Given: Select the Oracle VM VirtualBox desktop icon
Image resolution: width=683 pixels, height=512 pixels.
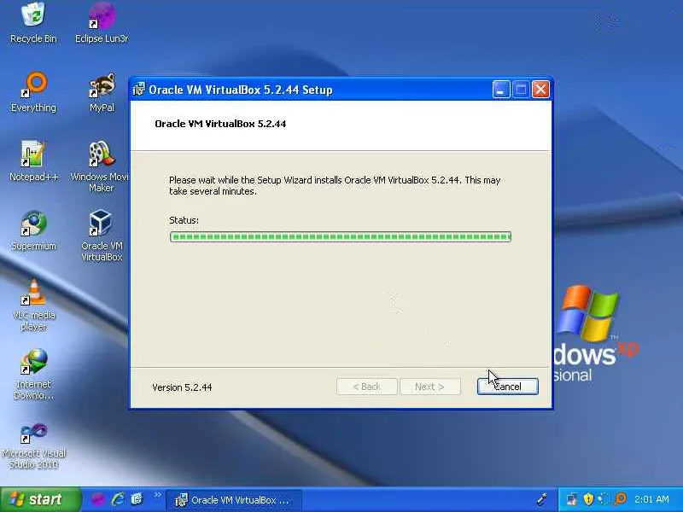Looking at the screenshot, I should [x=102, y=236].
